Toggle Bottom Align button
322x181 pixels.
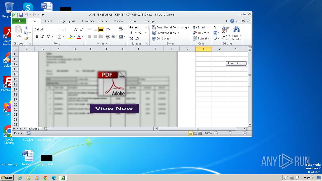(101, 29)
